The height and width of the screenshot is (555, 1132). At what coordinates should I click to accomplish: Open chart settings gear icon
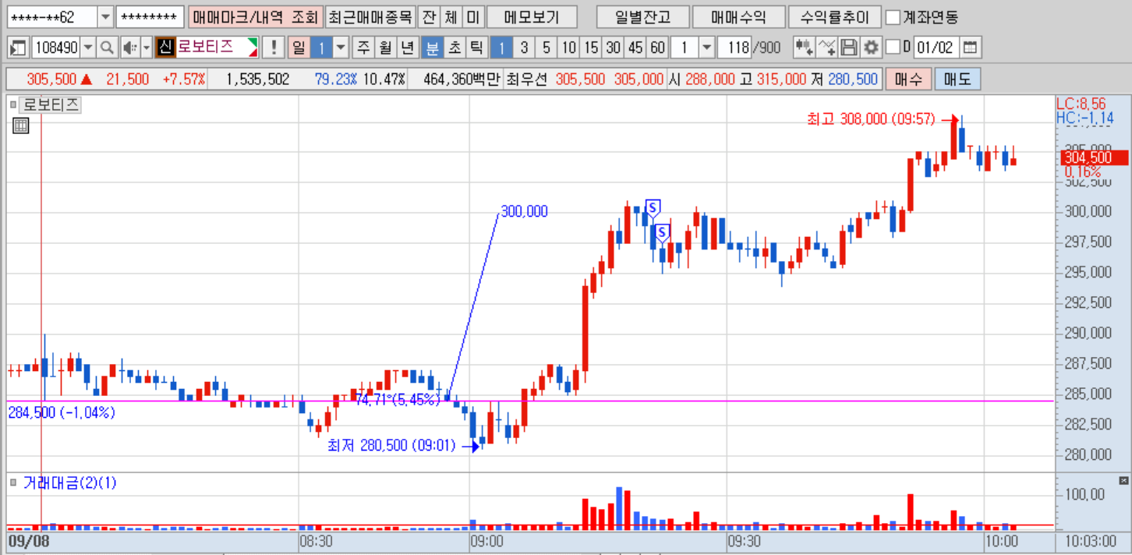point(871,48)
